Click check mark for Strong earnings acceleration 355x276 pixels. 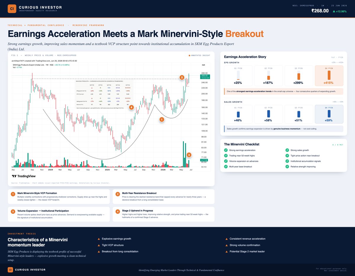pyautogui.click(x=226, y=150)
